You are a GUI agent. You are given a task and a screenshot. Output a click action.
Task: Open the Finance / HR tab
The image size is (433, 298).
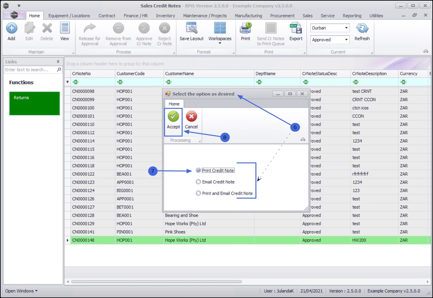(x=136, y=16)
